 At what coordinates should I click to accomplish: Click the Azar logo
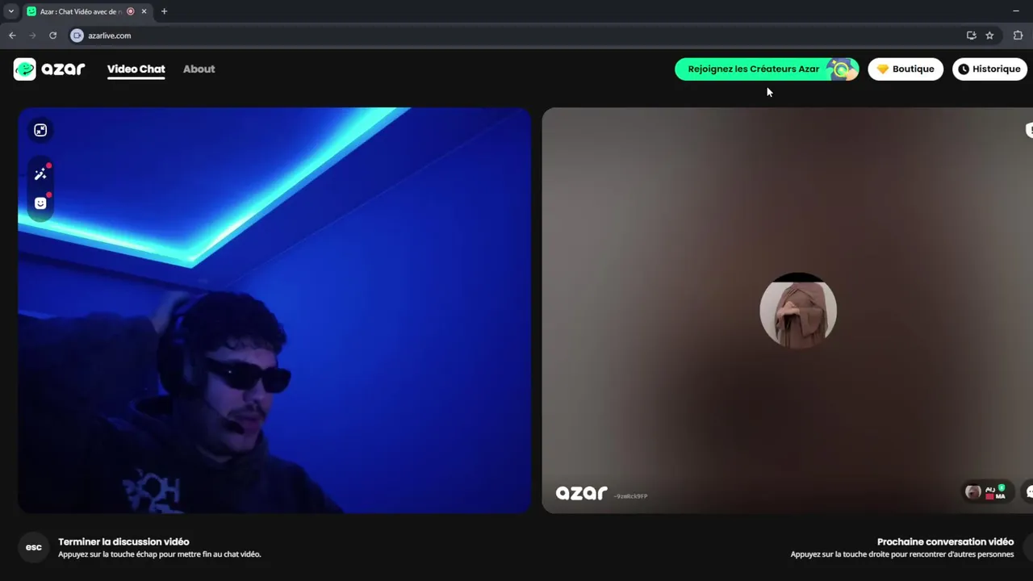[49, 69]
